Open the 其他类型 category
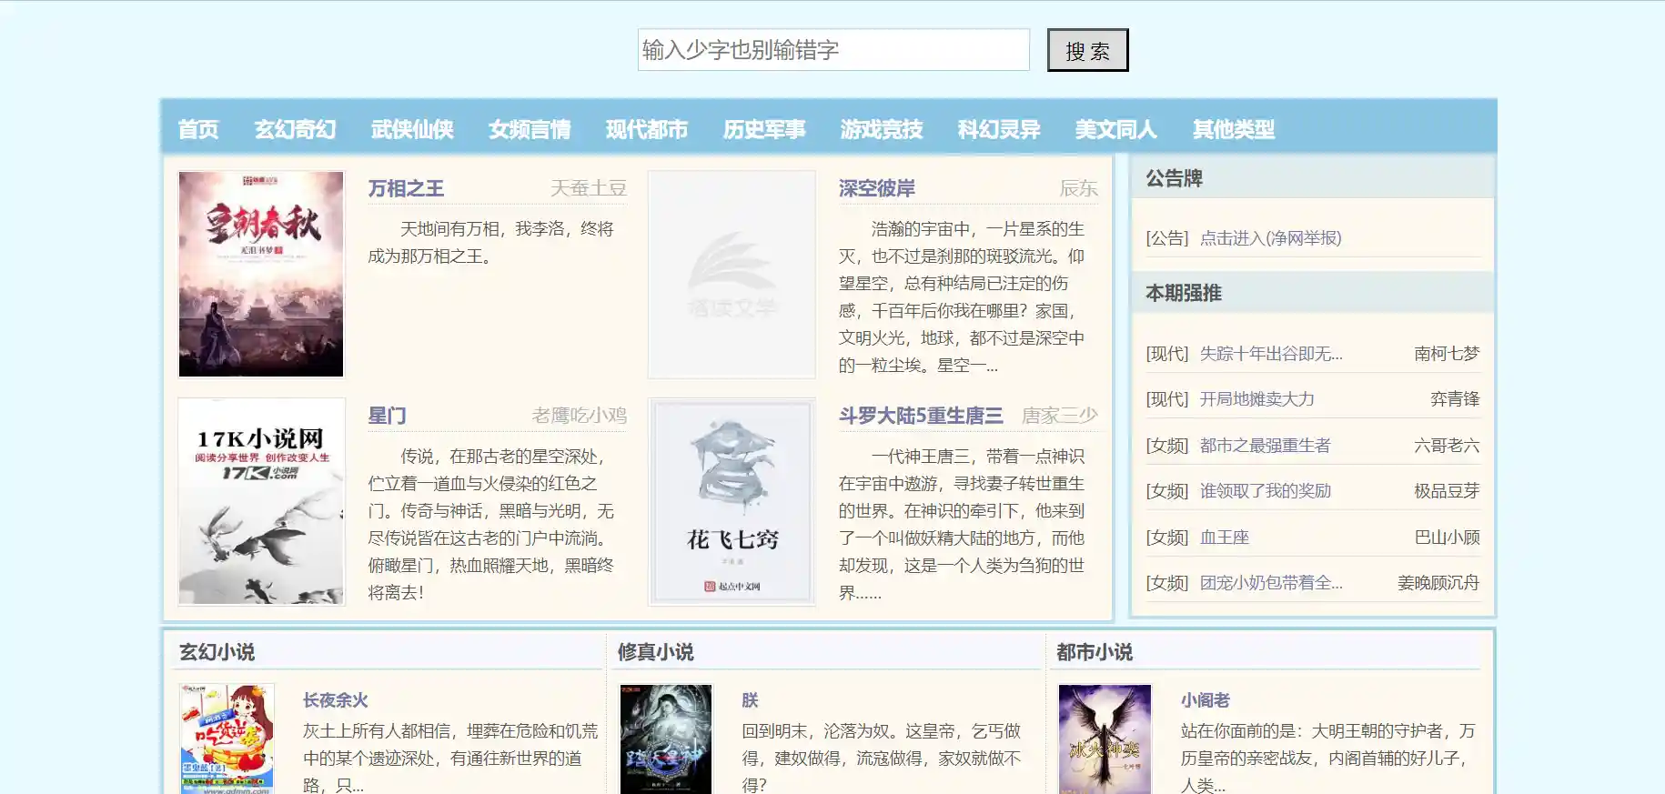 [1234, 129]
